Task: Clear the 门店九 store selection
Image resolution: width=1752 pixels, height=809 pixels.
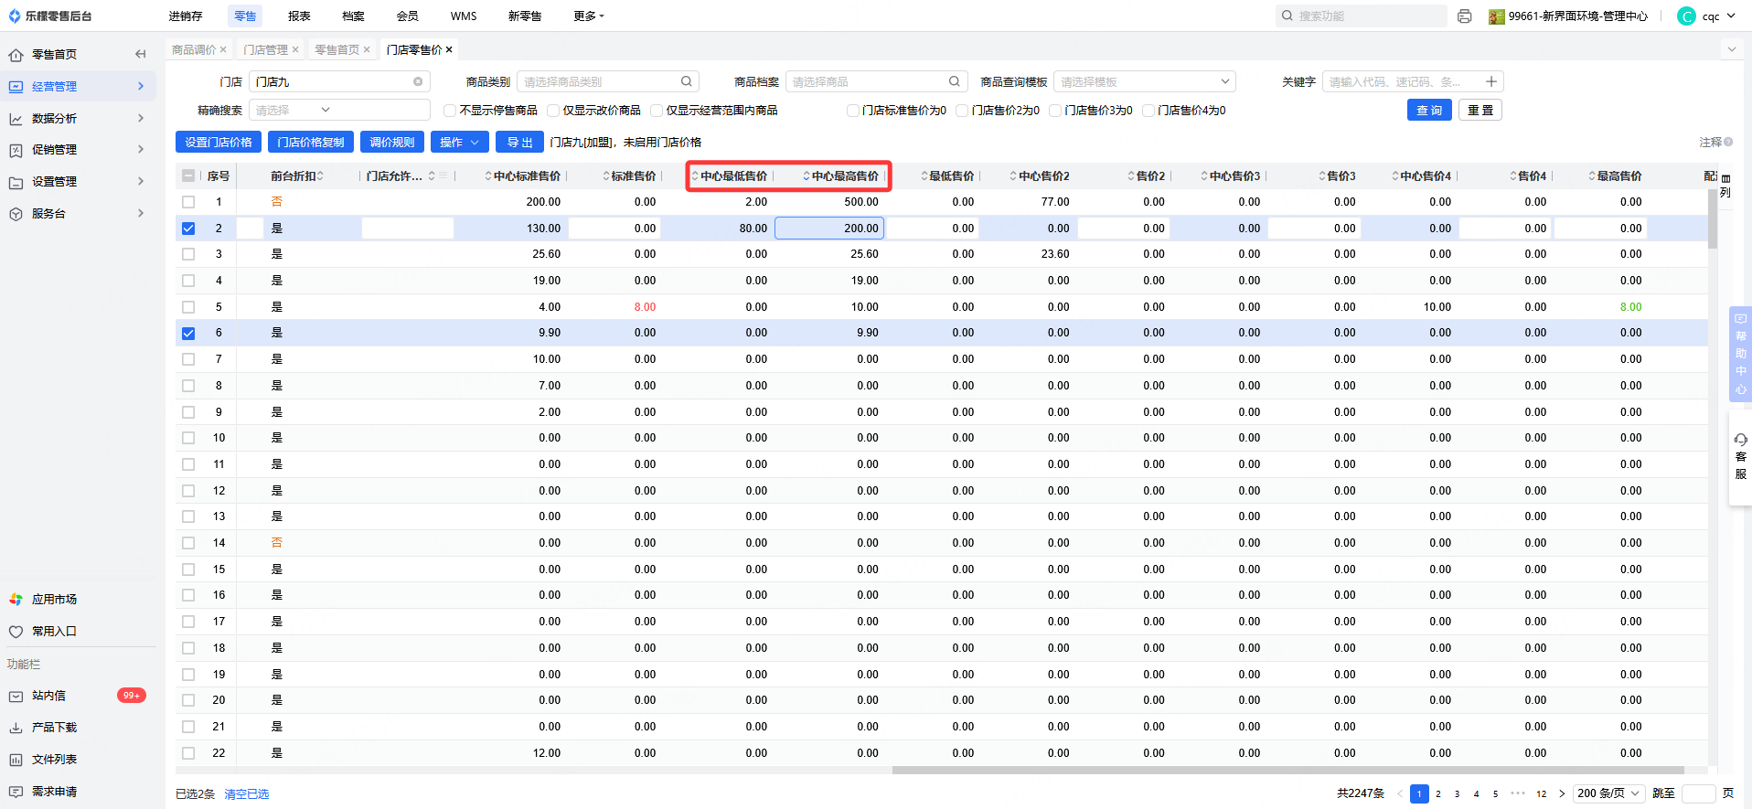Action: pos(418,81)
